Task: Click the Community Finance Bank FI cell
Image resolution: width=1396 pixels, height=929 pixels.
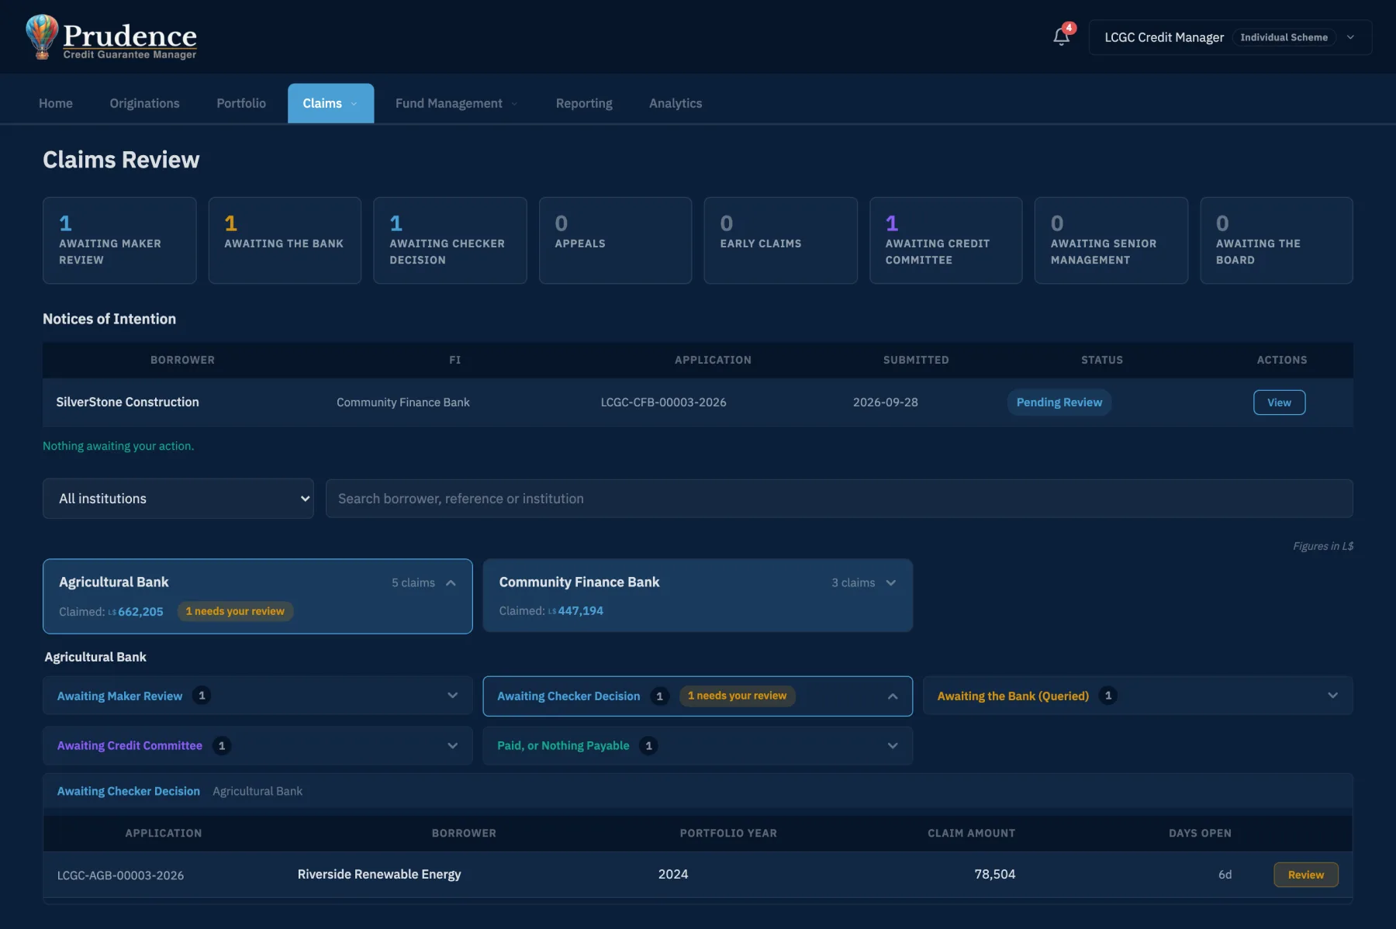Action: 403,402
